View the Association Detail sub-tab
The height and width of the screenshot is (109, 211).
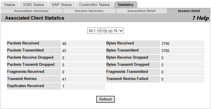coord(141,11)
